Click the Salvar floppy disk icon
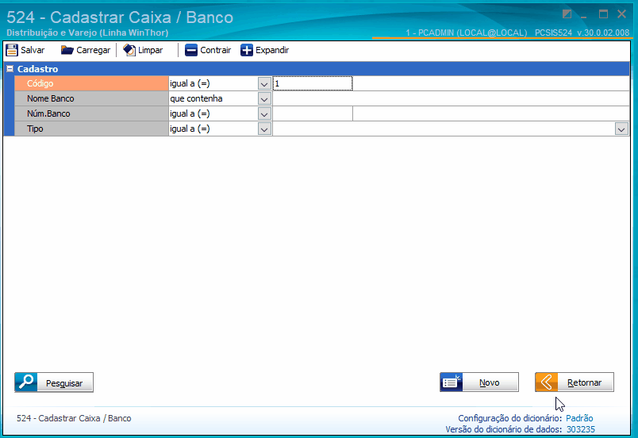This screenshot has width=638, height=438. tap(12, 50)
